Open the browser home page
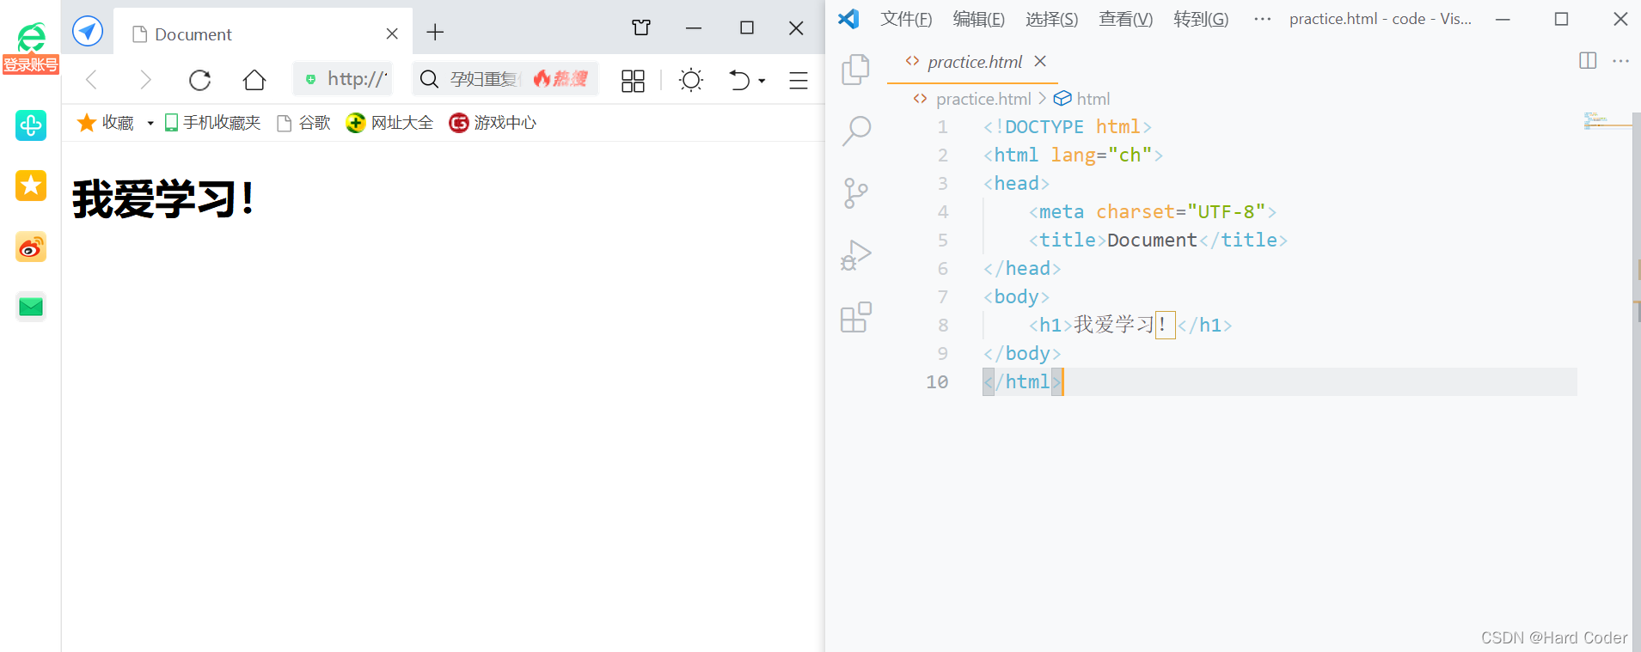This screenshot has width=1641, height=652. click(x=254, y=80)
